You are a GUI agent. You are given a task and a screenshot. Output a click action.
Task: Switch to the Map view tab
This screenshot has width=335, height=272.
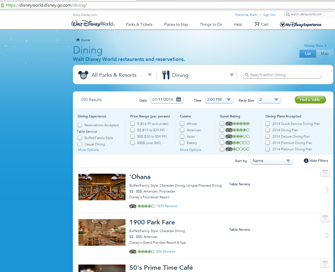coord(325,54)
